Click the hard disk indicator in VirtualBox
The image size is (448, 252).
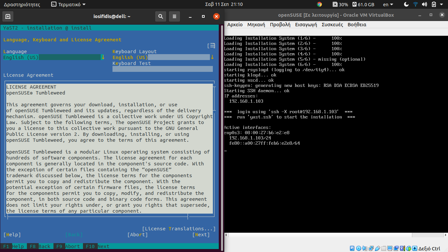coord(352,248)
